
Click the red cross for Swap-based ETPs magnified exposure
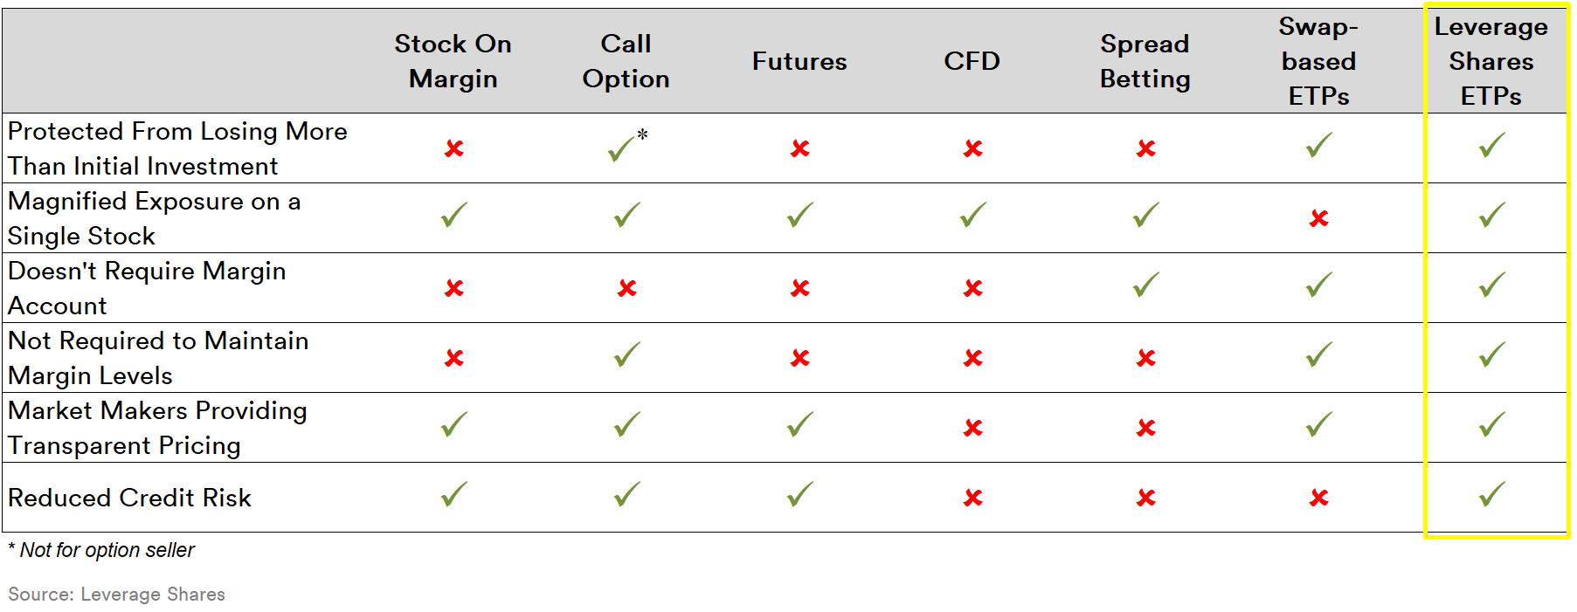point(1319,218)
